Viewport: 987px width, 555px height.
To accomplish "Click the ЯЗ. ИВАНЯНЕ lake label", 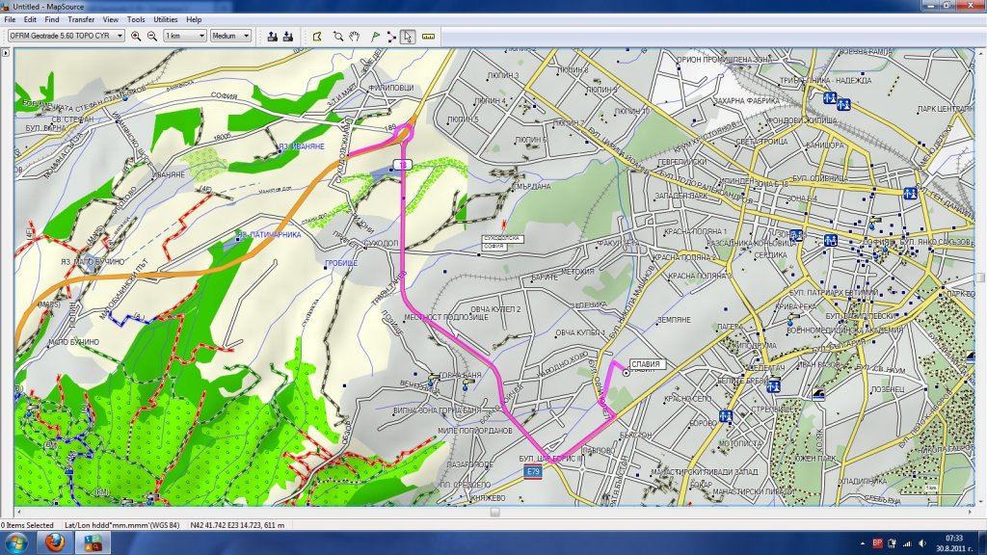I will tap(302, 146).
